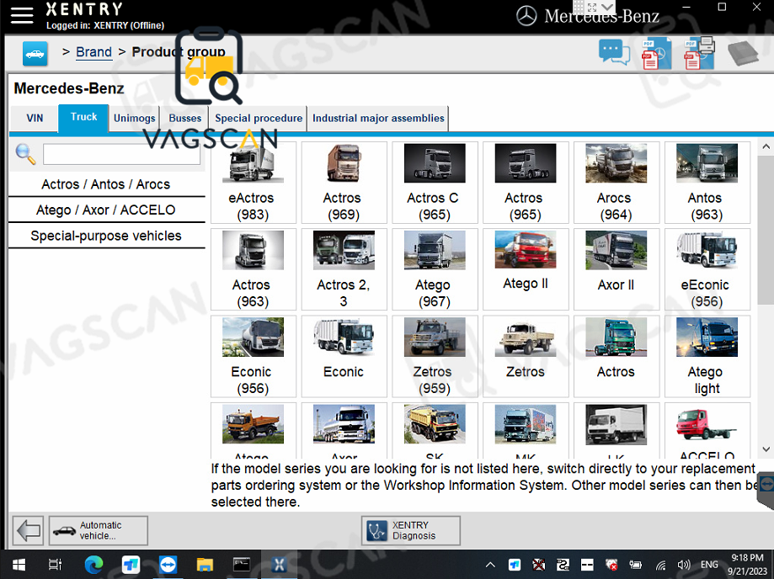This screenshot has height=579, width=774.
Task: Open the XENTRY hamburger menu
Action: tap(22, 15)
